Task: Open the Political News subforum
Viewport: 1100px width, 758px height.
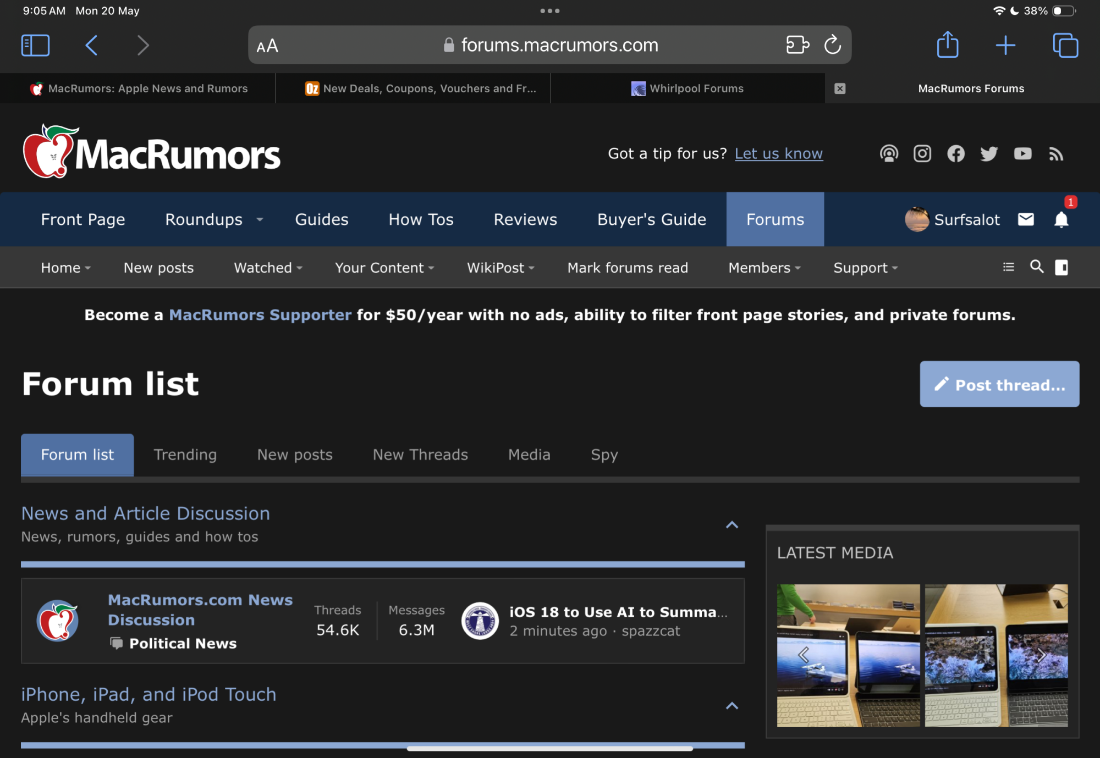Action: (x=183, y=644)
